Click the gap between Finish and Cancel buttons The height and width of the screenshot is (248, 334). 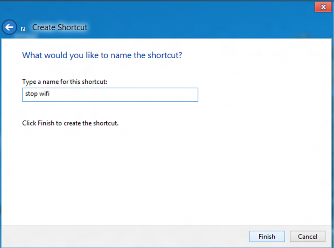click(x=287, y=237)
